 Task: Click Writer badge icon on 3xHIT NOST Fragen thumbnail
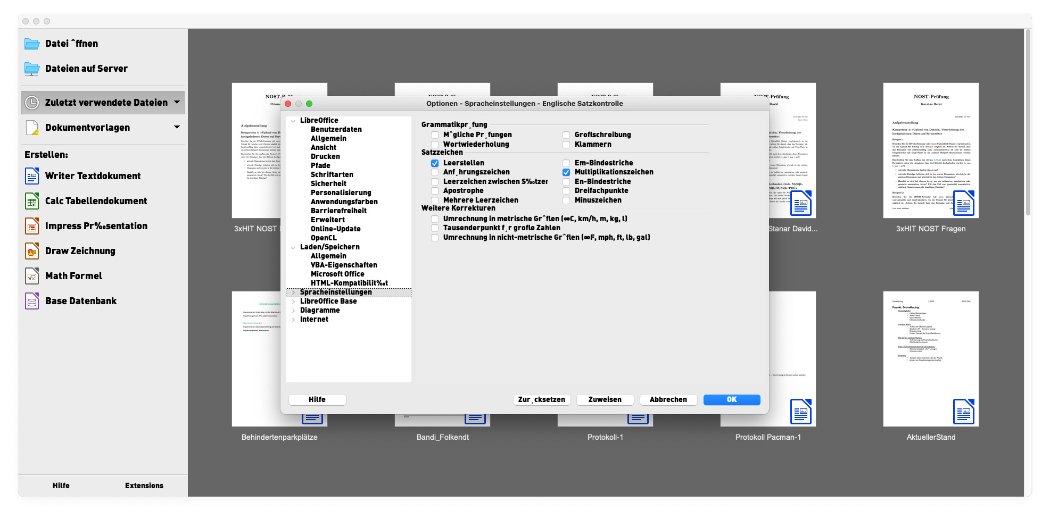[964, 203]
